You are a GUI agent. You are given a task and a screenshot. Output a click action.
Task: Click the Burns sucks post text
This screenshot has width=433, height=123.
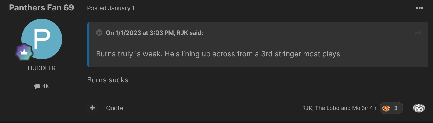click(x=107, y=80)
